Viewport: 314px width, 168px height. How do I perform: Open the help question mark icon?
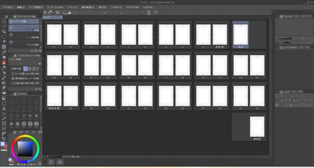pyautogui.click(x=155, y=13)
